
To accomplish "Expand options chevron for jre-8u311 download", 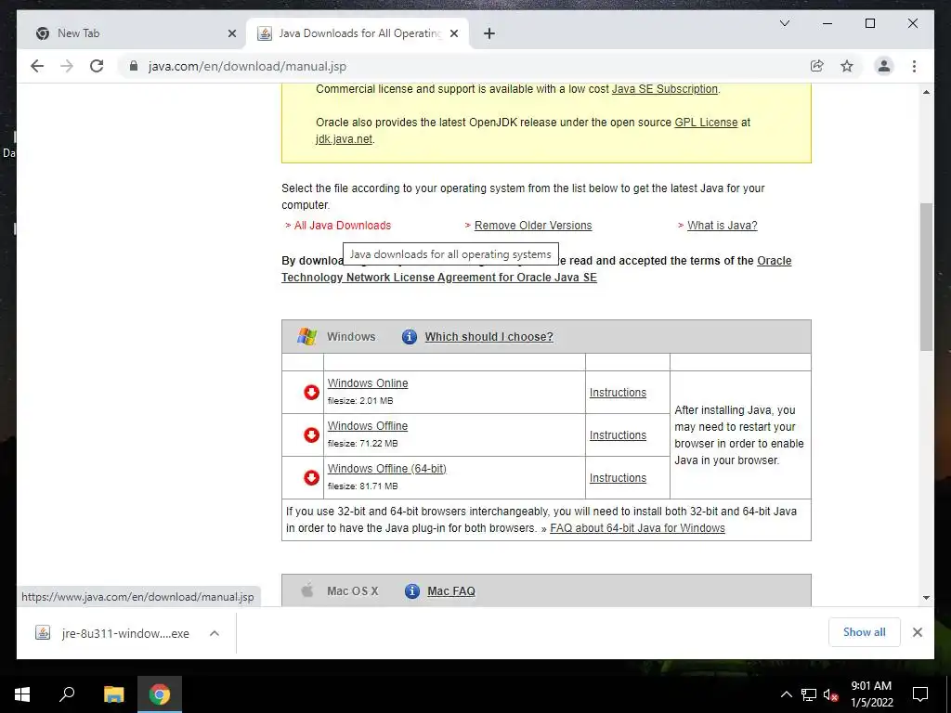I will (215, 633).
